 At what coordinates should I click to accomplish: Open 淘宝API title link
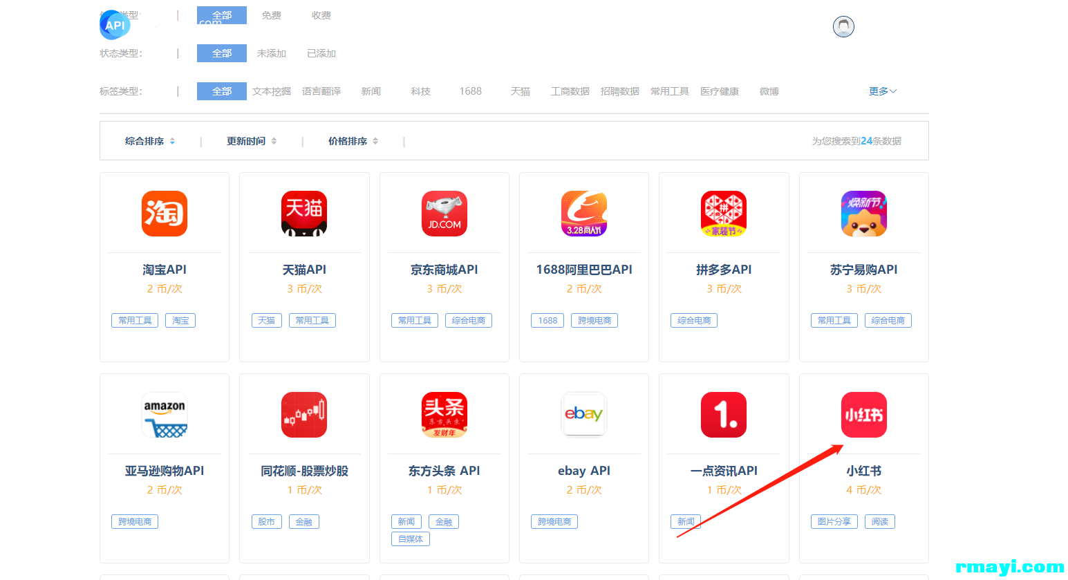[x=165, y=270]
